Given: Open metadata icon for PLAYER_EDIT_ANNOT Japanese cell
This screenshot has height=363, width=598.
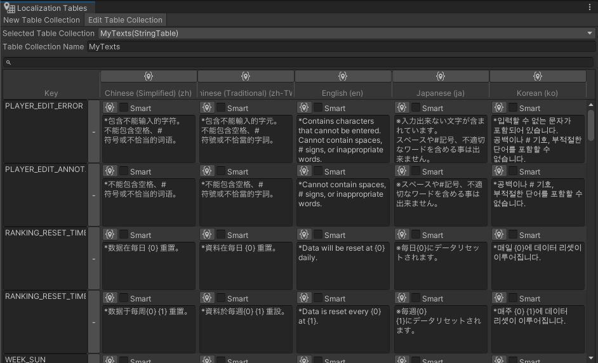Looking at the screenshot, I should [x=402, y=171].
